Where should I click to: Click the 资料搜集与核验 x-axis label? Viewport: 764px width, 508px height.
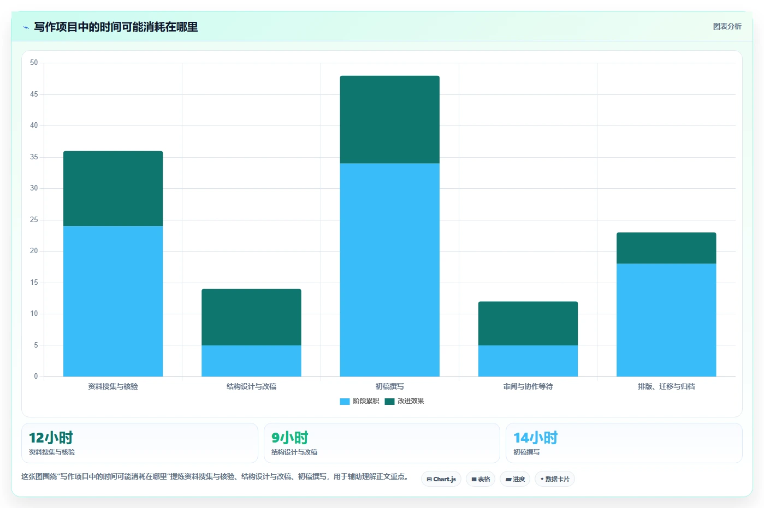click(113, 386)
